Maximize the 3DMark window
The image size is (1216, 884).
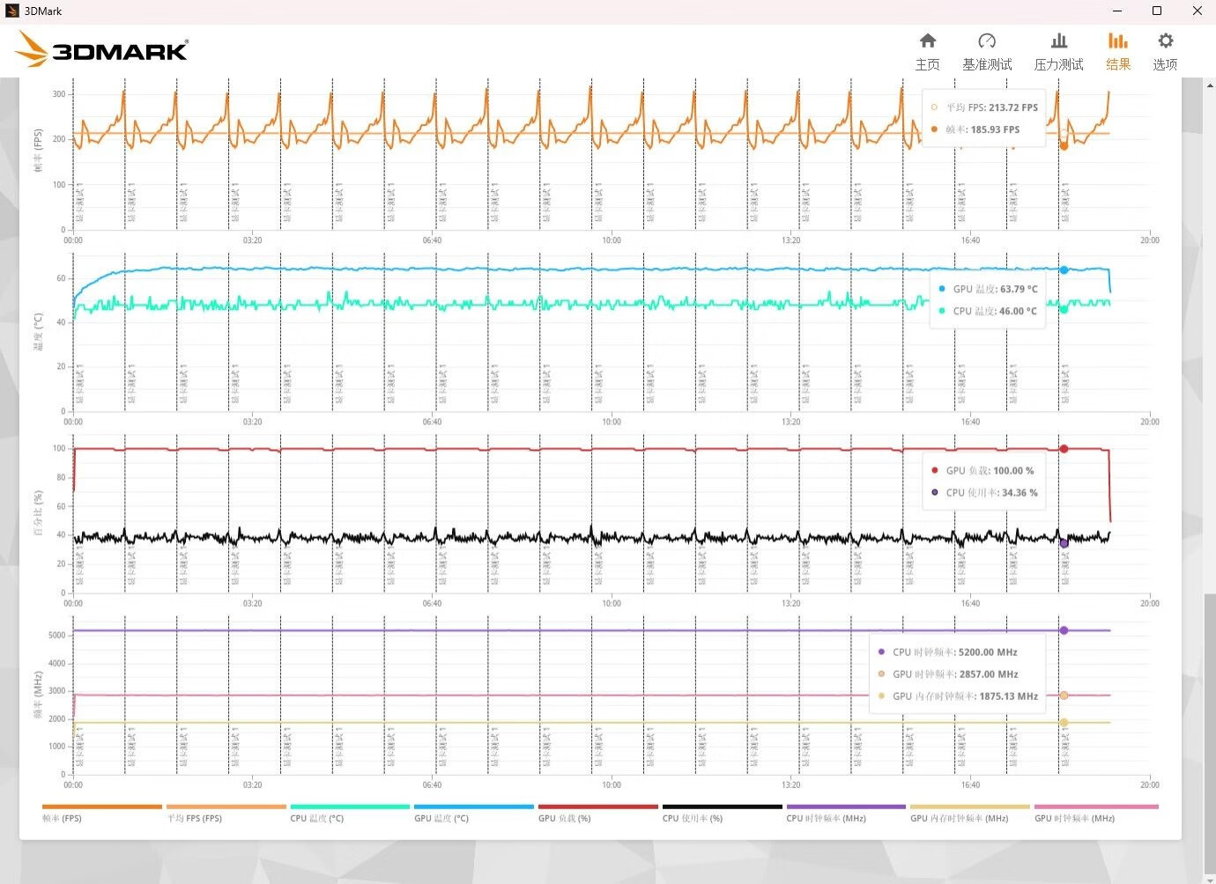(1157, 11)
